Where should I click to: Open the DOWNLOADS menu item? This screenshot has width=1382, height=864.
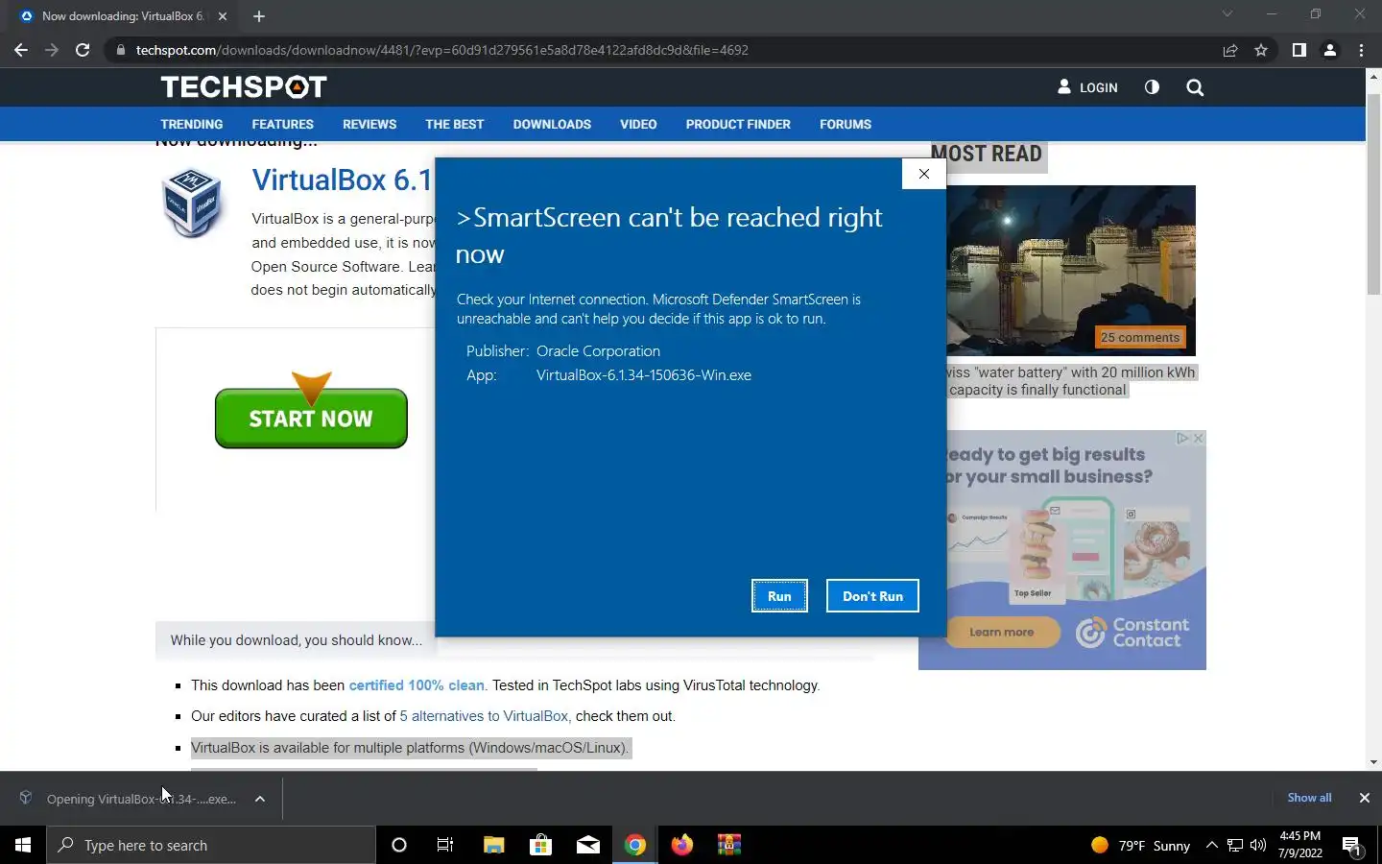coord(552,125)
